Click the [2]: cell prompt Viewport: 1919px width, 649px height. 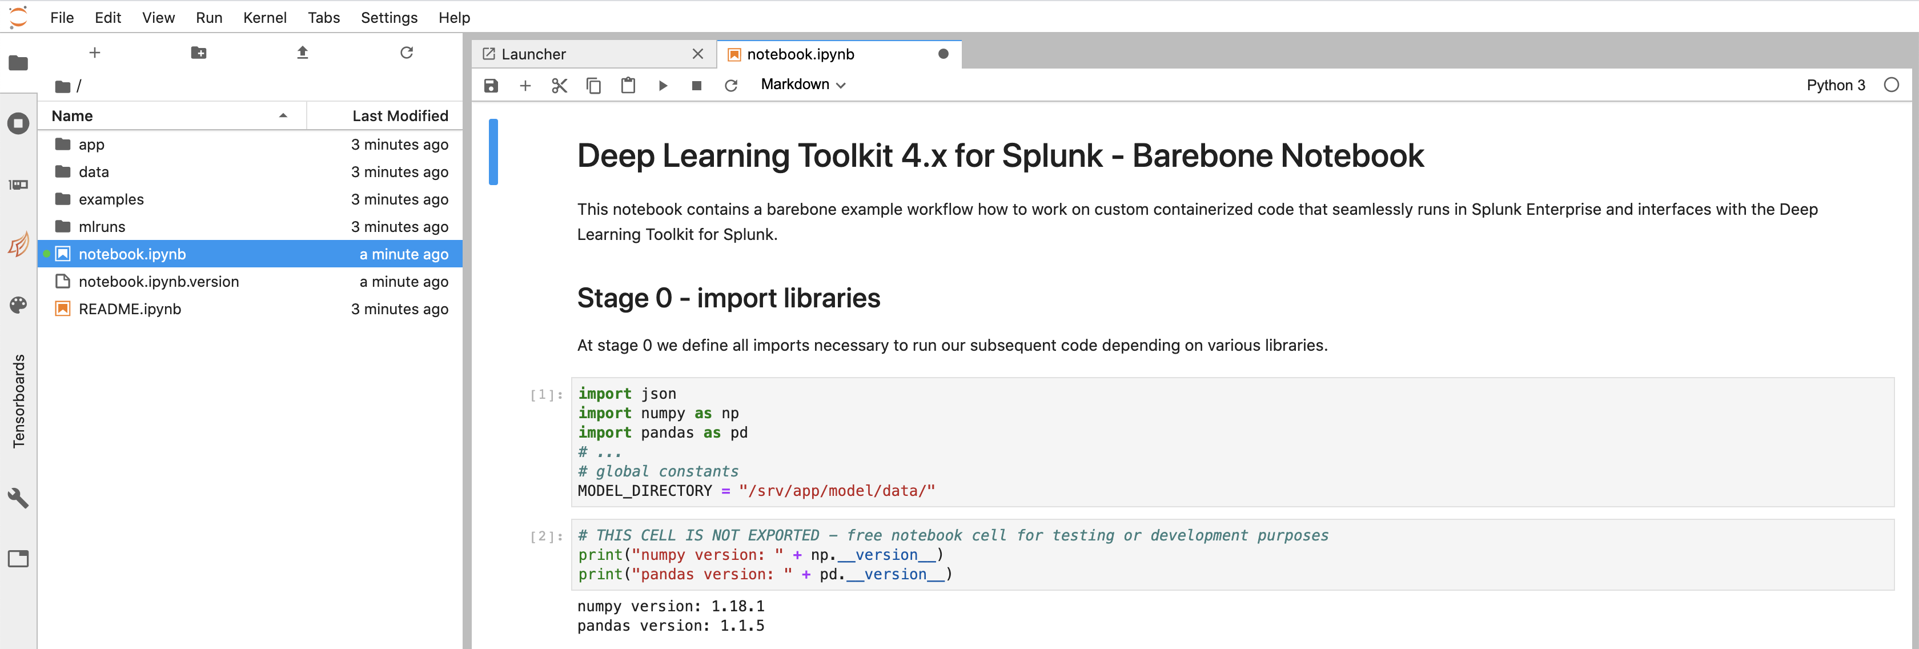(x=546, y=536)
